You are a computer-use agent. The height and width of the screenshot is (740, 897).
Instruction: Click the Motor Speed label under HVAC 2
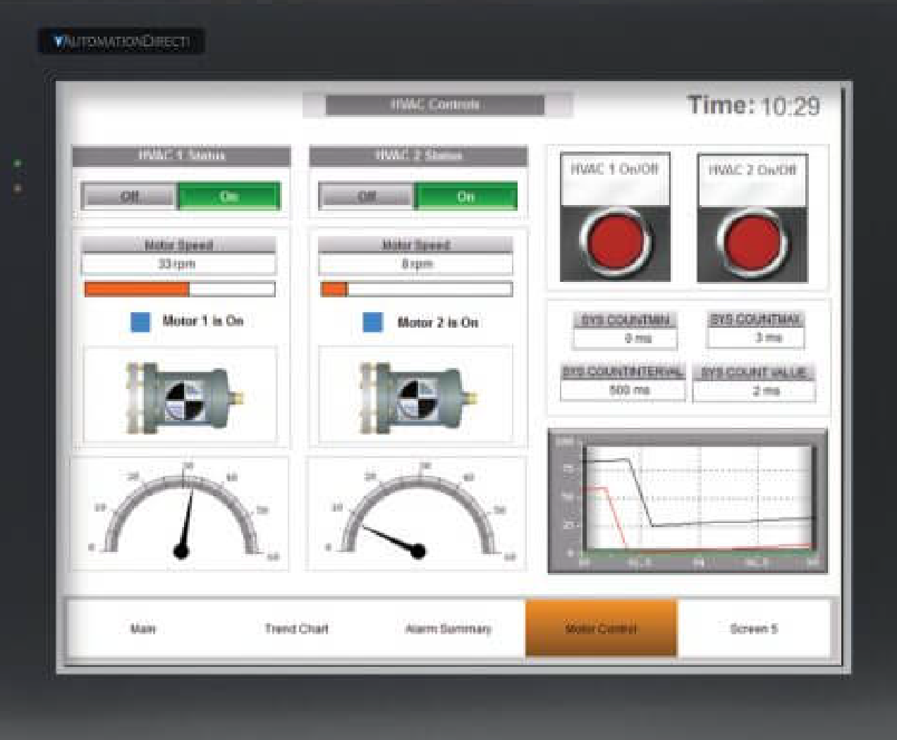[x=416, y=245]
